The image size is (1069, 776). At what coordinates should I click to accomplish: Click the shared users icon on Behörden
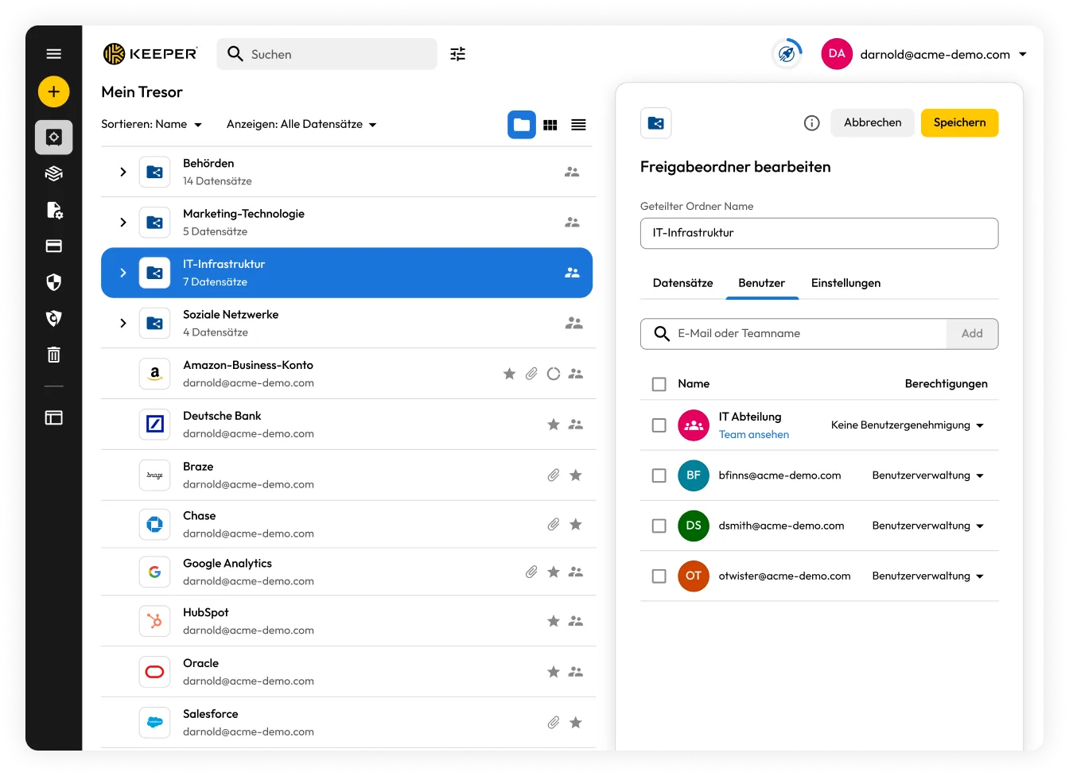tap(572, 172)
